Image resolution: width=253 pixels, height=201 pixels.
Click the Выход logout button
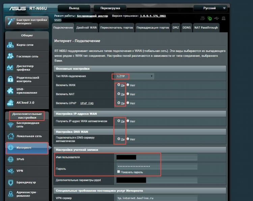(74, 8)
